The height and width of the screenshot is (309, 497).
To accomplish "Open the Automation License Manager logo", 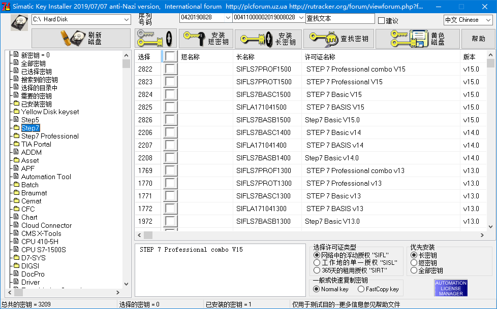I will pyautogui.click(x=451, y=288).
